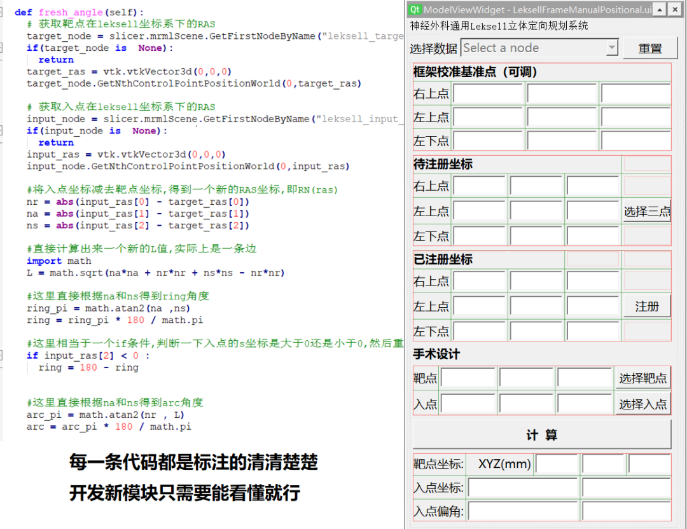
Task: Close the ModelViewWidget window
Action: 676,10
